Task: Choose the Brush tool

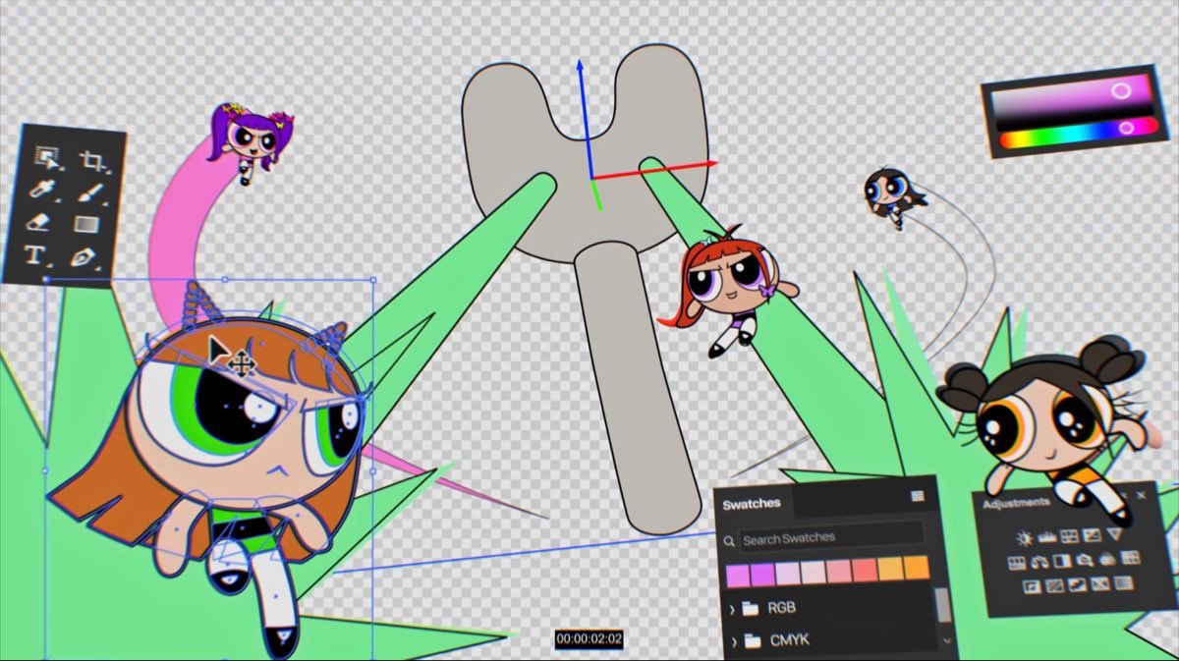Action: click(90, 193)
